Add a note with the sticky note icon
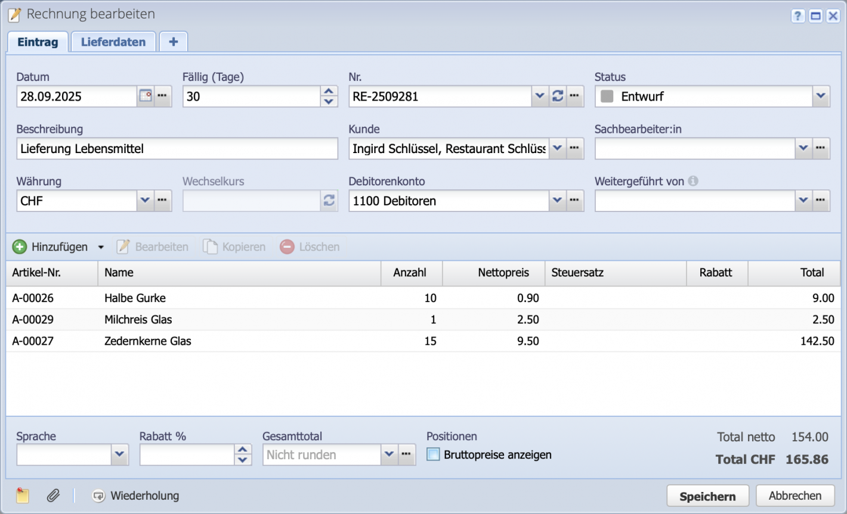This screenshot has width=847, height=514. pos(23,495)
